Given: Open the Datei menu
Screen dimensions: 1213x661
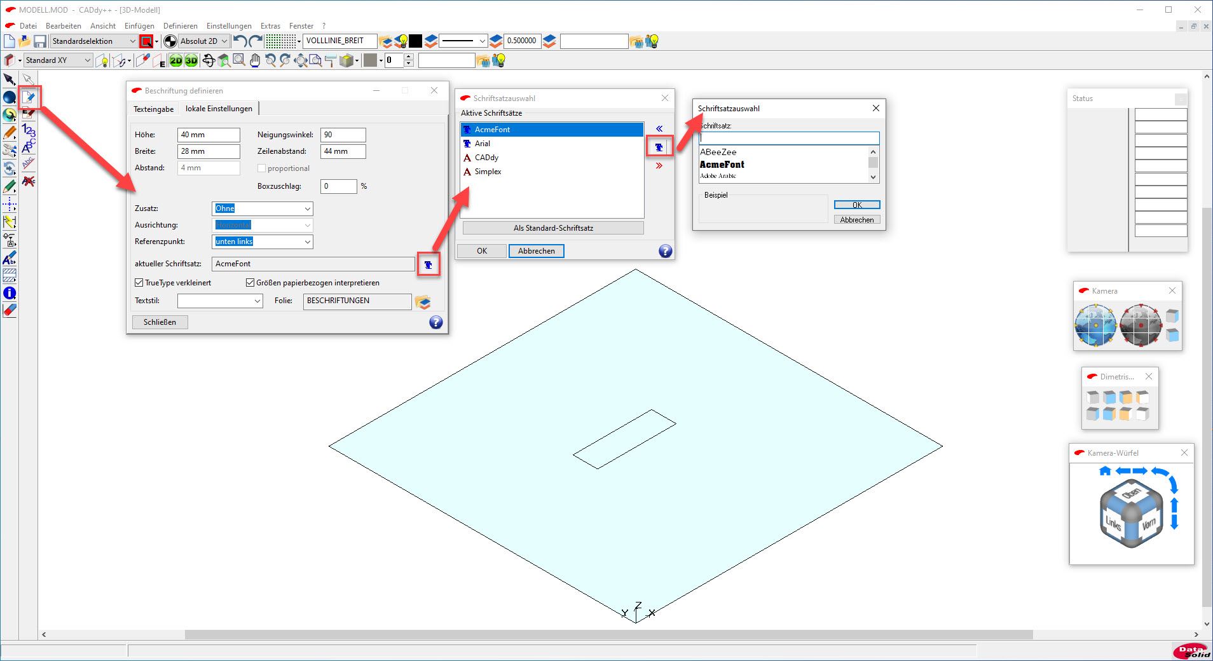Looking at the screenshot, I should coord(28,26).
